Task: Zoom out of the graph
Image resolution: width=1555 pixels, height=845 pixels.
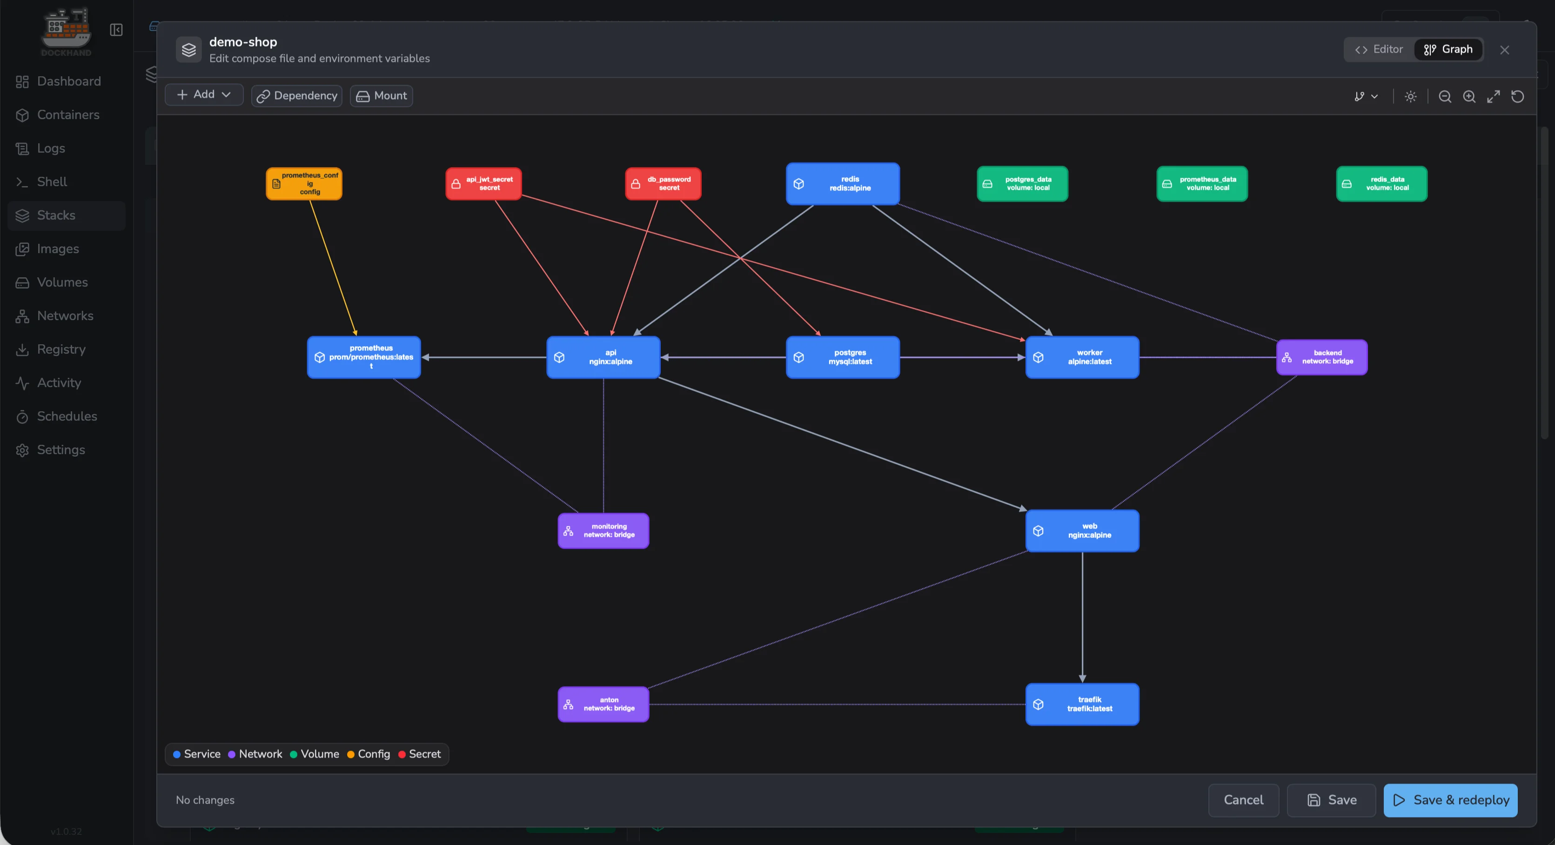Action: [1445, 97]
